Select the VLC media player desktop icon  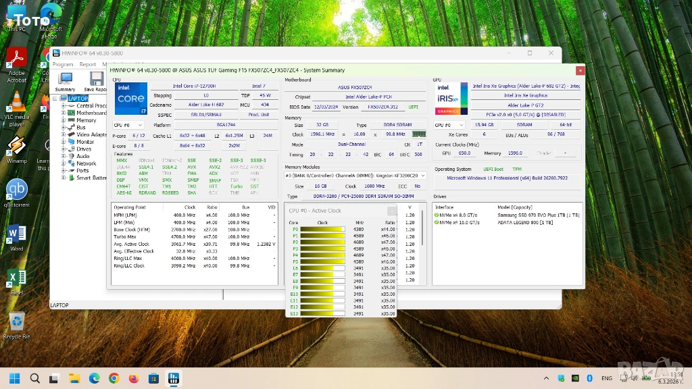click(x=17, y=103)
